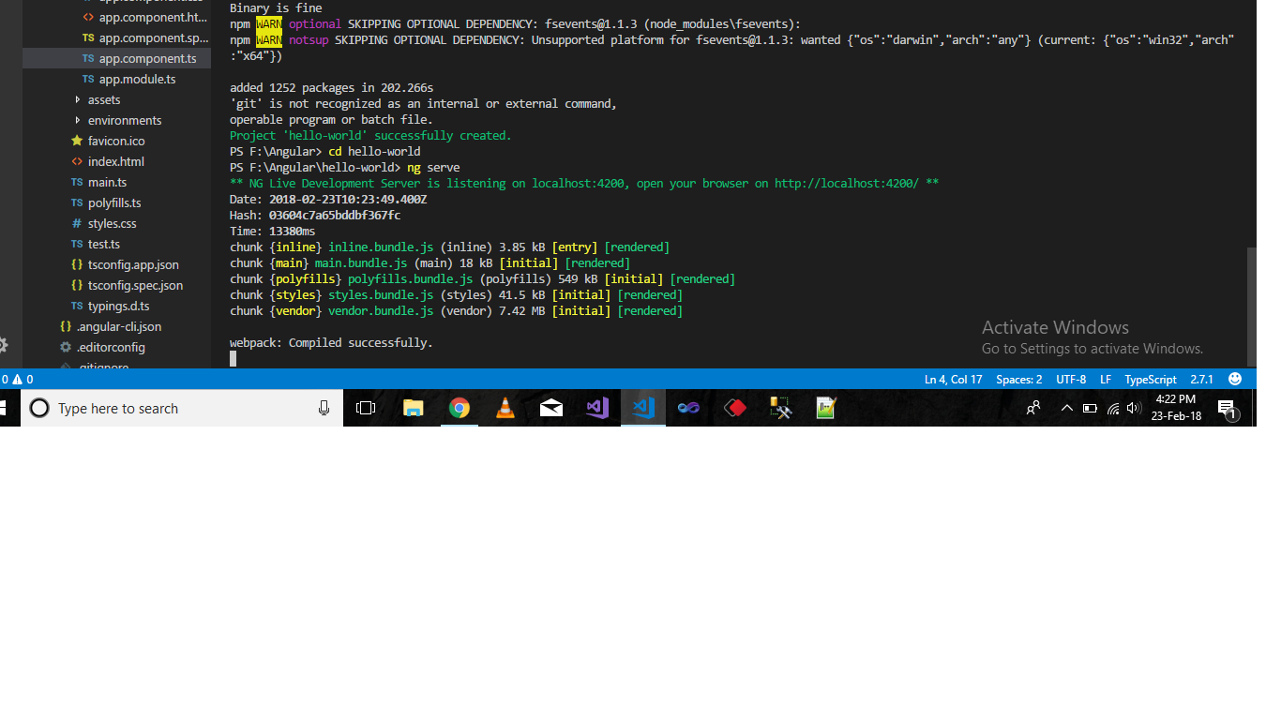Viewport: 1281px width, 720px height.
Task: Open the People icon in the taskbar
Action: click(1033, 408)
